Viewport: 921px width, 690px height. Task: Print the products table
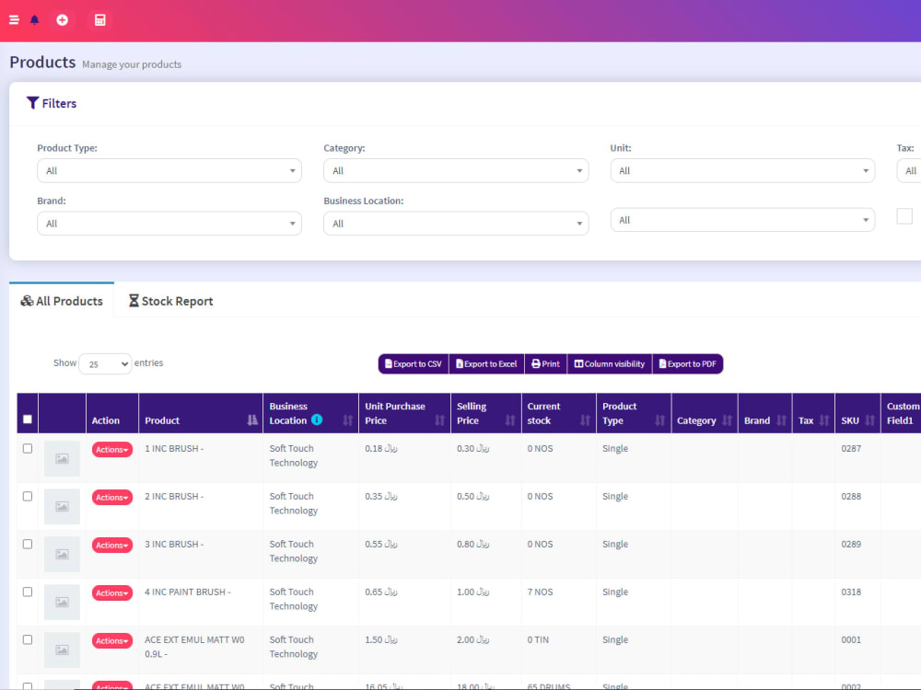click(545, 363)
